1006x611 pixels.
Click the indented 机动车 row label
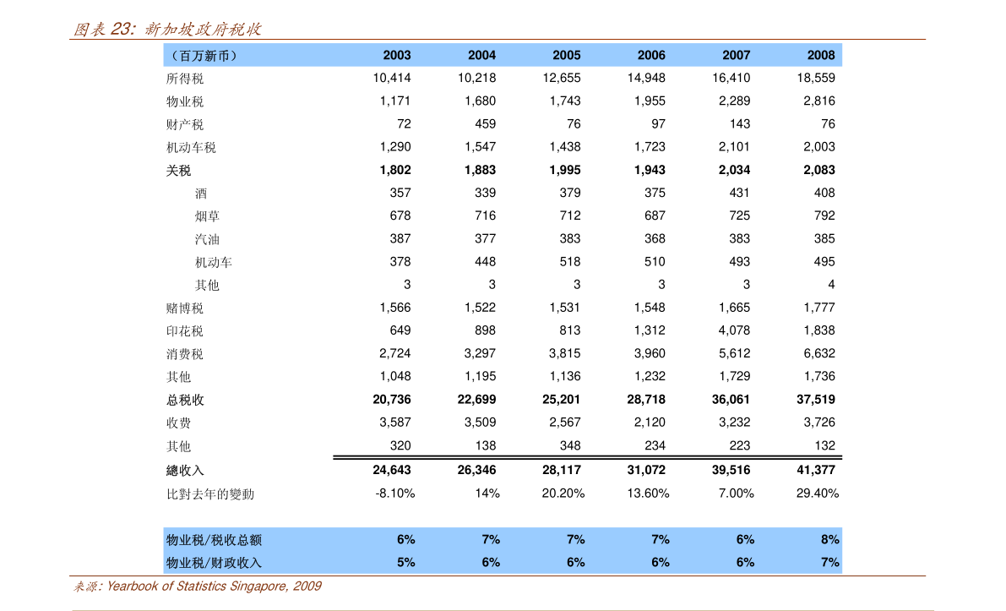click(x=214, y=263)
